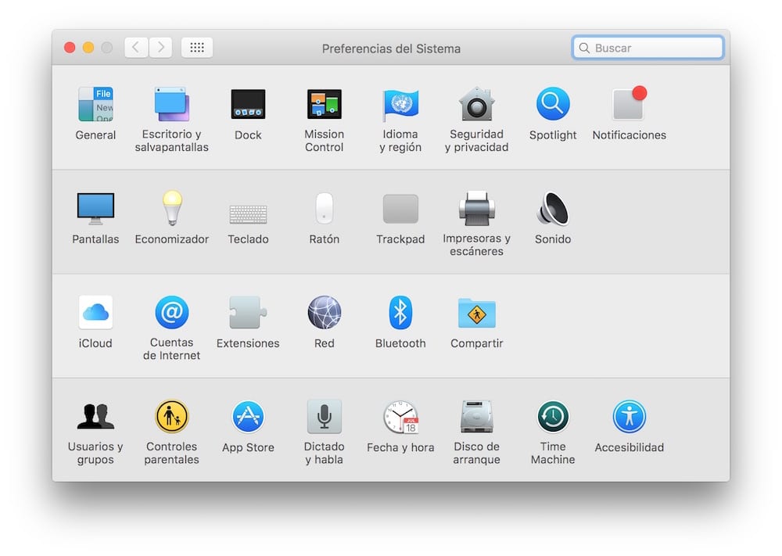The image size is (782, 556).
Task: Open Accesibilidad settings
Action: click(629, 417)
